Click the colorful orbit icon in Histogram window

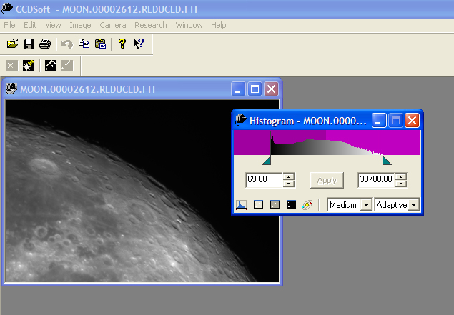(x=307, y=205)
